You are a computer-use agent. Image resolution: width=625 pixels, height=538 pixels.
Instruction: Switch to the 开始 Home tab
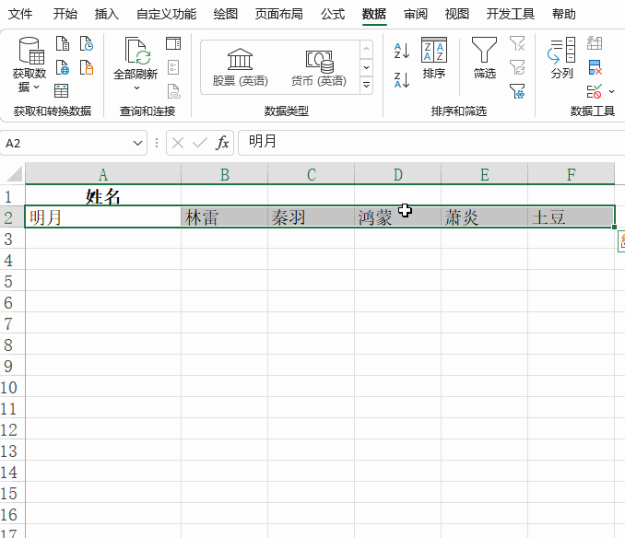tap(65, 15)
